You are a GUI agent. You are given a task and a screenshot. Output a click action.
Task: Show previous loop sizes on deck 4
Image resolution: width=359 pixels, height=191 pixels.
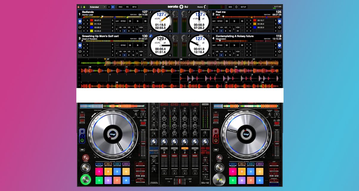(213, 53)
